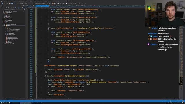This screenshot has height=104, width=185.
Task: Open the BUILD menu
Action: point(18,1)
